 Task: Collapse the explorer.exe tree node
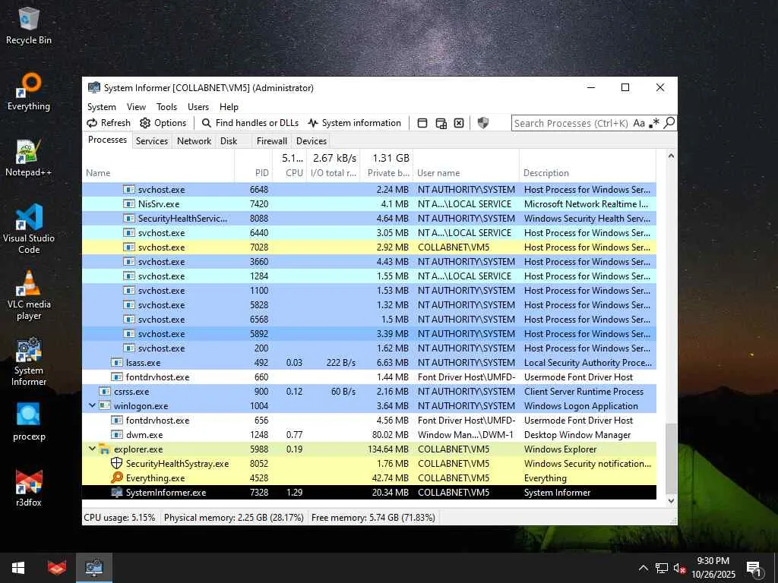(92, 449)
